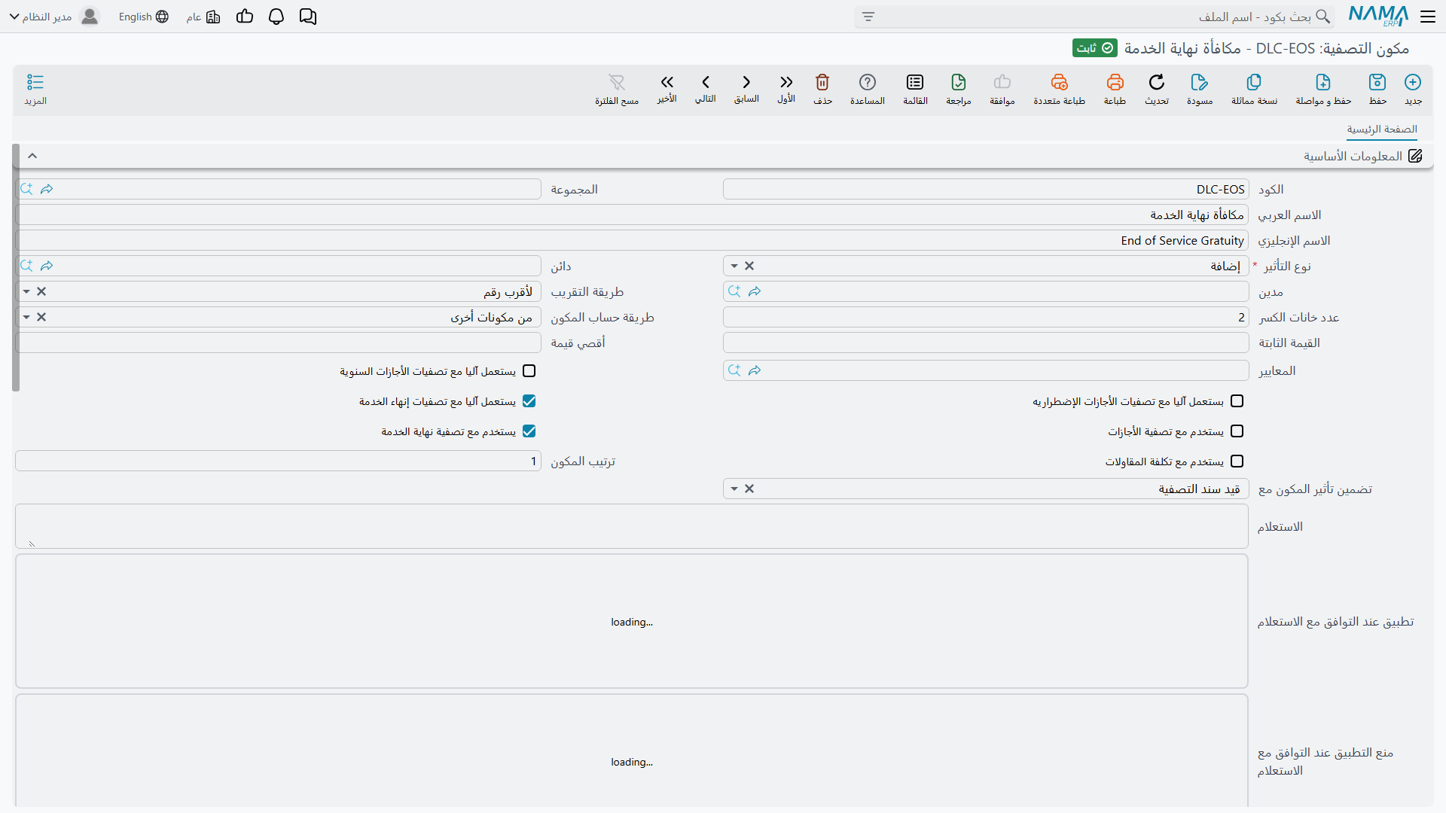Enable يستخدم مع تصفية الأجازات checkbox
1446x813 pixels.
pos(1237,431)
